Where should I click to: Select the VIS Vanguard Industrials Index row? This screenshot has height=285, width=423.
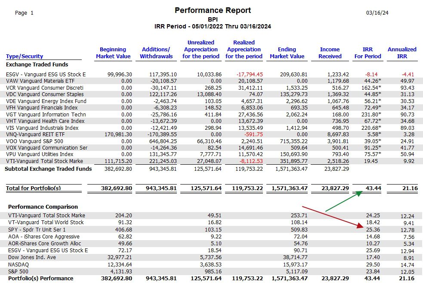pyautogui.click(x=212, y=128)
